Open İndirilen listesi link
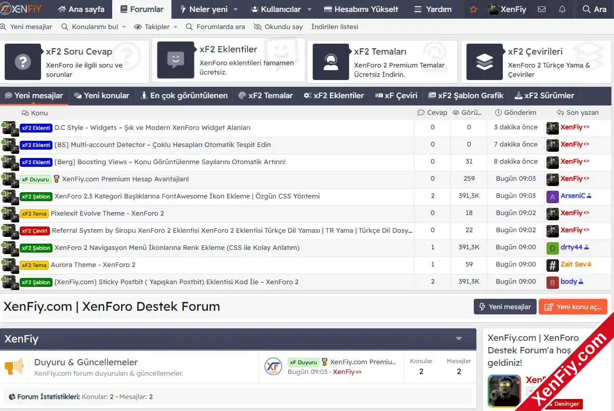This screenshot has height=411, width=614. pos(335,26)
